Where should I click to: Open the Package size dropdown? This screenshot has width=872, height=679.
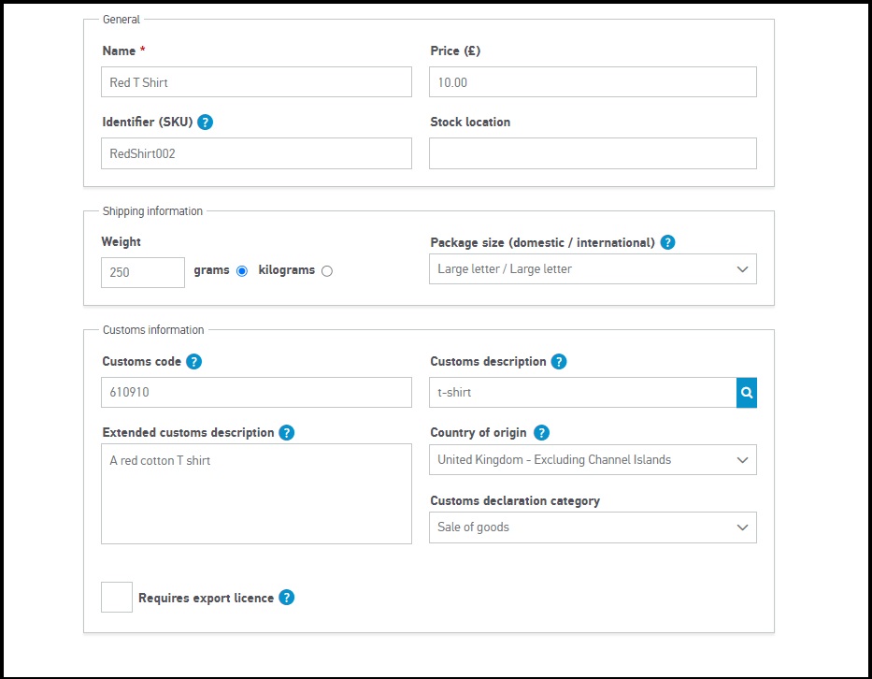593,269
